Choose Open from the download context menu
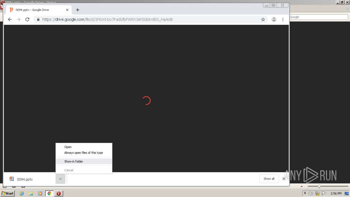The width and height of the screenshot is (350, 197). click(84, 147)
